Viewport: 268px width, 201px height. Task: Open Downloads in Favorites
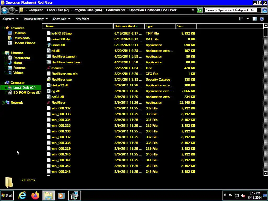(21, 38)
